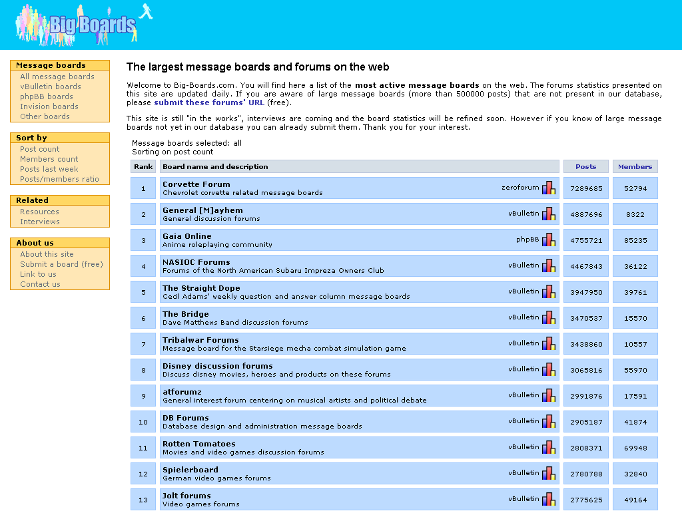682x511 pixels.
Task: Open statistics chart icon for DB Forums
Action: [x=549, y=421]
